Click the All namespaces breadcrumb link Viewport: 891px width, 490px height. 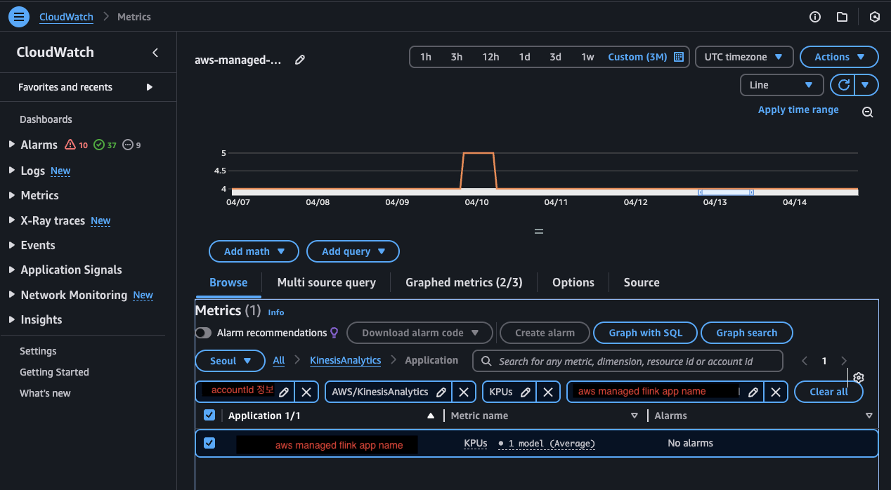279,360
